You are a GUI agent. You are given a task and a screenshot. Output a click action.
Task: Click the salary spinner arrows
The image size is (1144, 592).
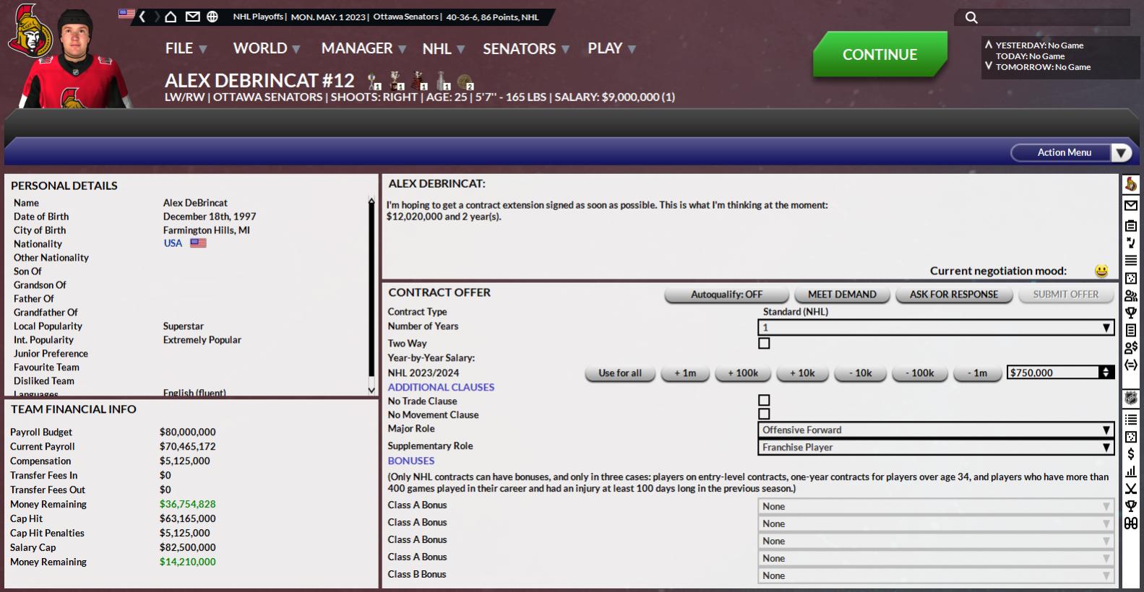pyautogui.click(x=1106, y=373)
